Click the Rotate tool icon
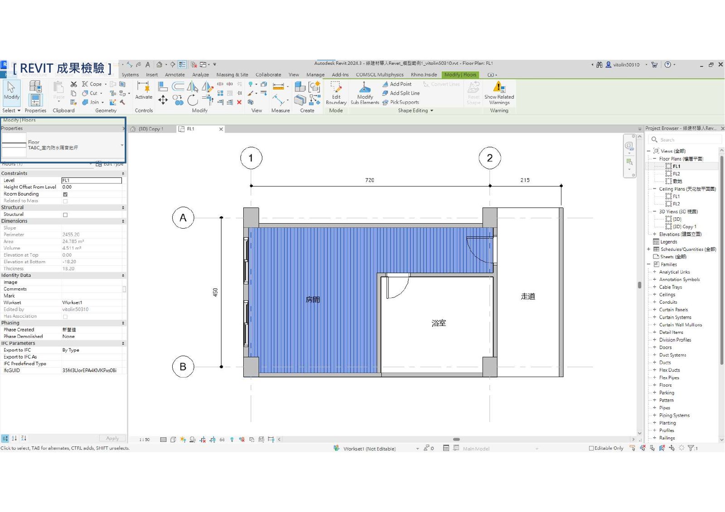 [x=193, y=100]
